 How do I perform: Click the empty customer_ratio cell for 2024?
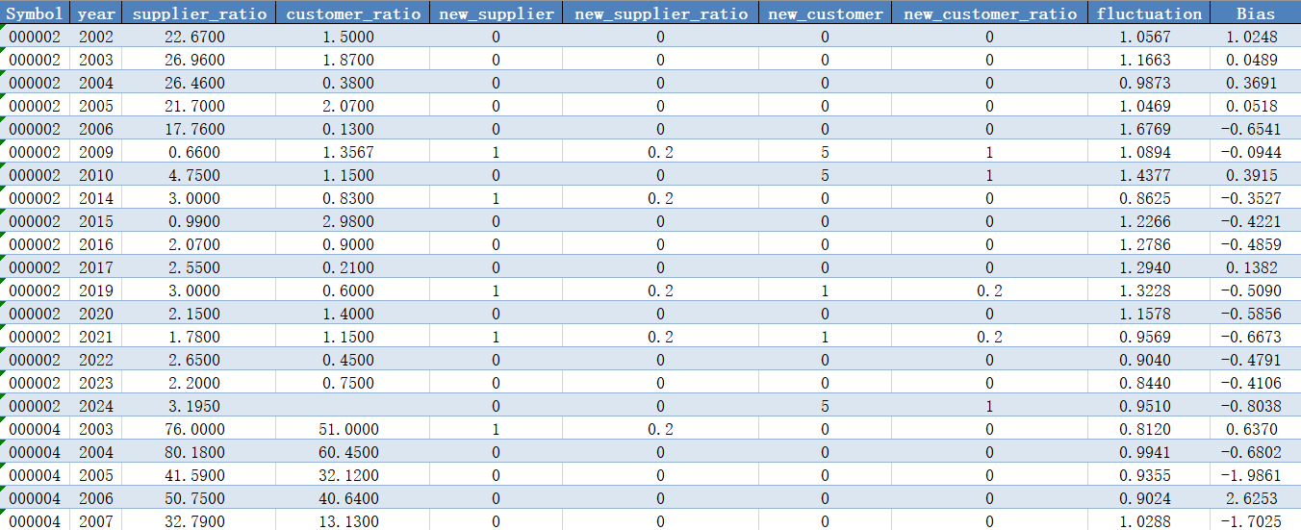point(353,406)
